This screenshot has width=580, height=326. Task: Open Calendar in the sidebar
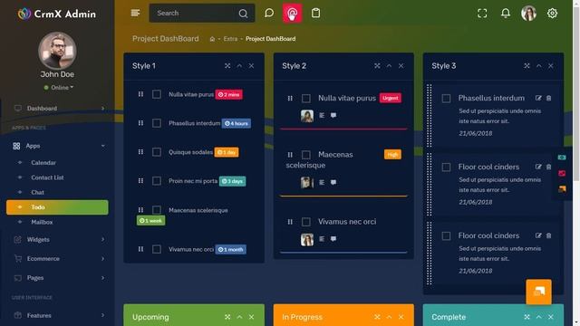pos(43,163)
